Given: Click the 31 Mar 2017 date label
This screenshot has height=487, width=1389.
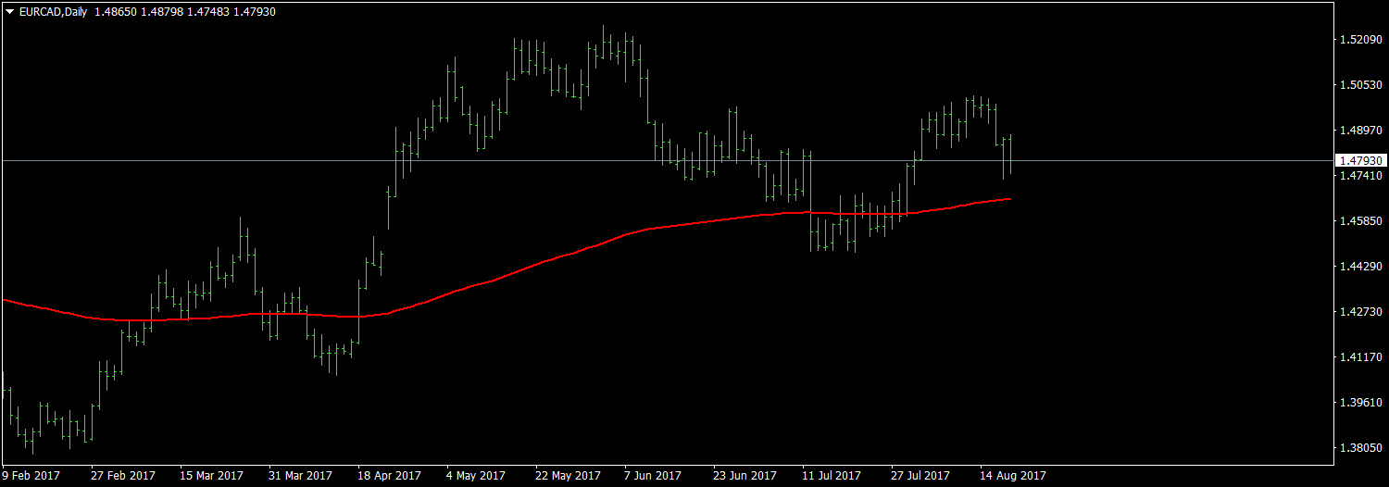Looking at the screenshot, I should (x=301, y=476).
